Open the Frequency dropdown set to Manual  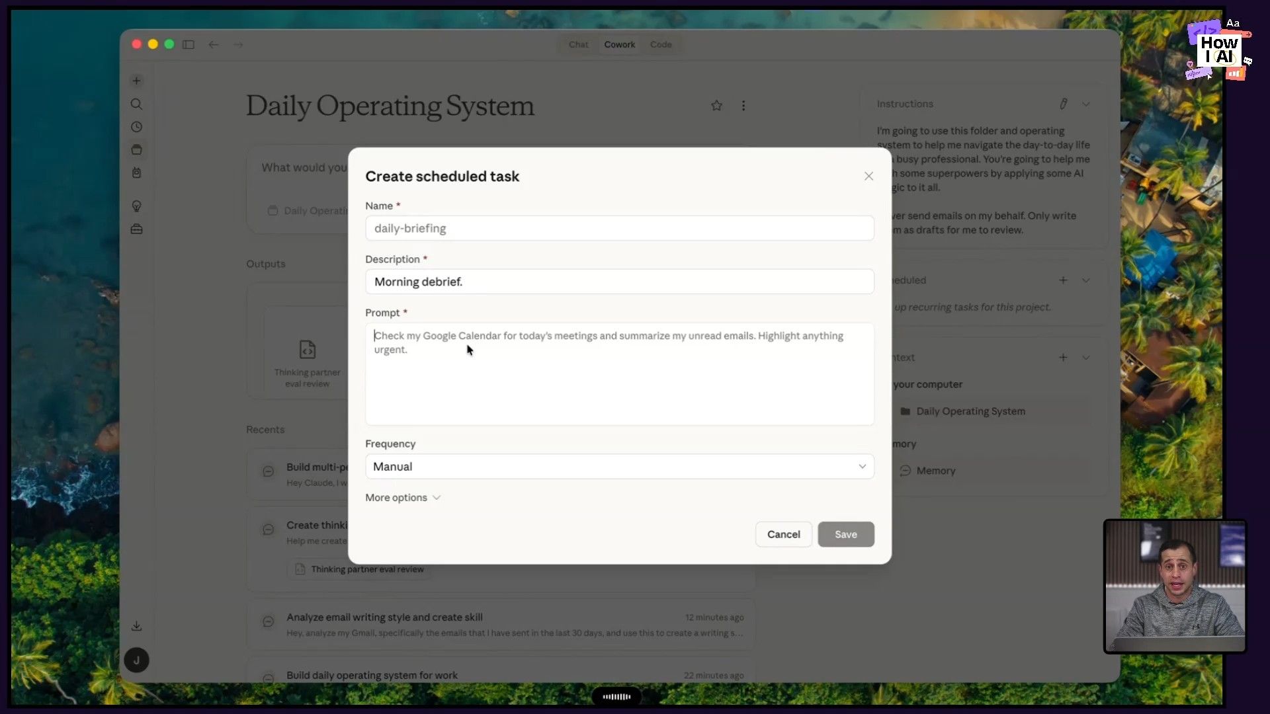pos(619,467)
